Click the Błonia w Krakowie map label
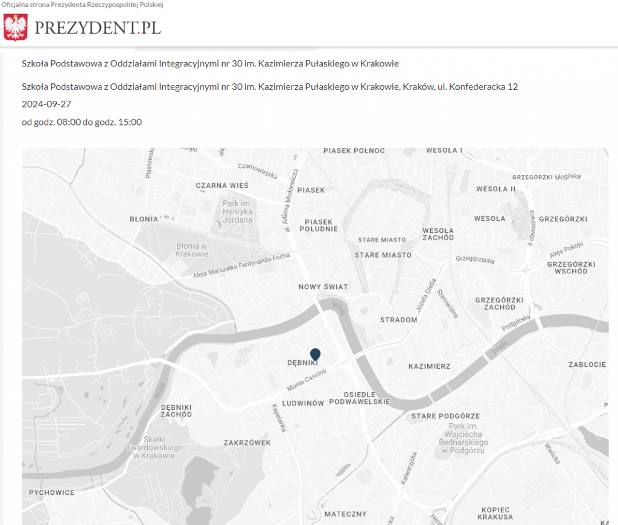Screen dimensions: 618x525 pyautogui.click(x=192, y=250)
